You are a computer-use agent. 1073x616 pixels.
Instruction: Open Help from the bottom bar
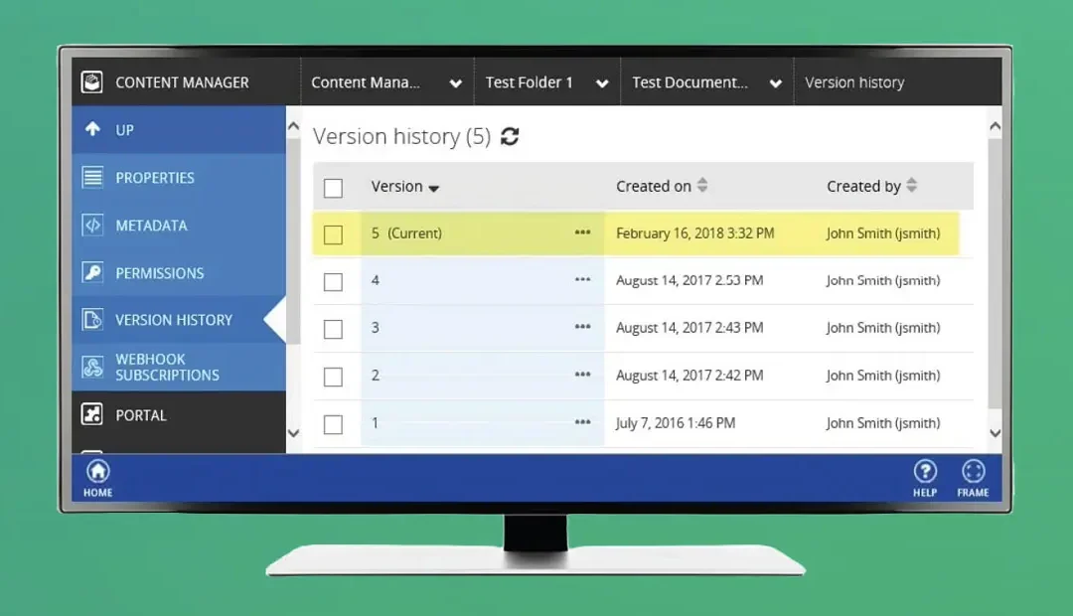click(x=925, y=471)
